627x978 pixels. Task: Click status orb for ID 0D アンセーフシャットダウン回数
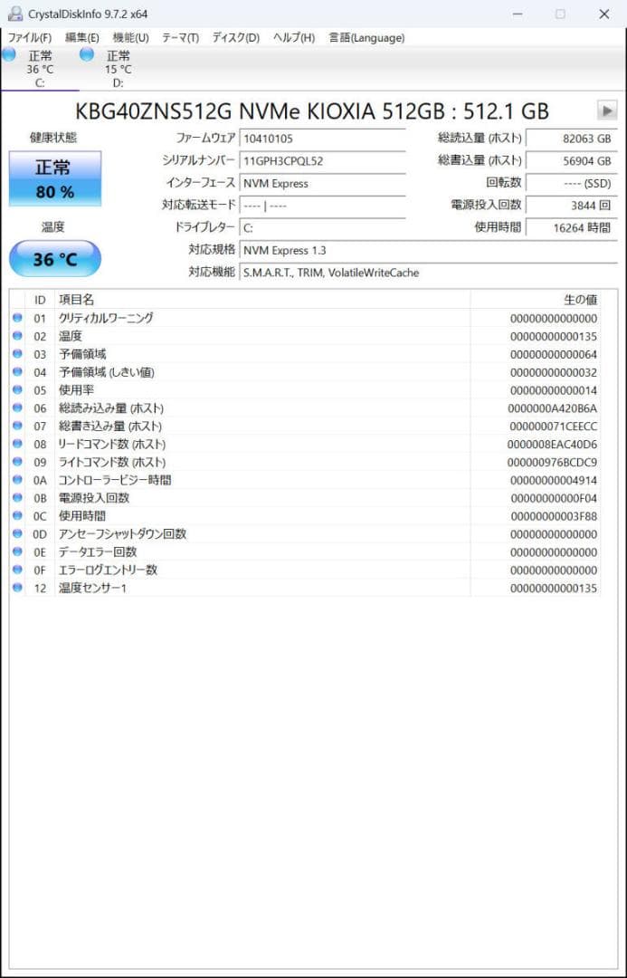point(17,534)
